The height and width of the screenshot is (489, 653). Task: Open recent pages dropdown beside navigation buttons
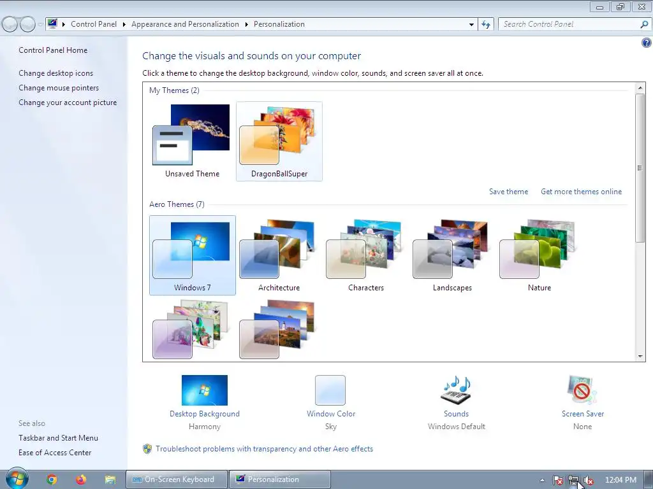pos(40,24)
